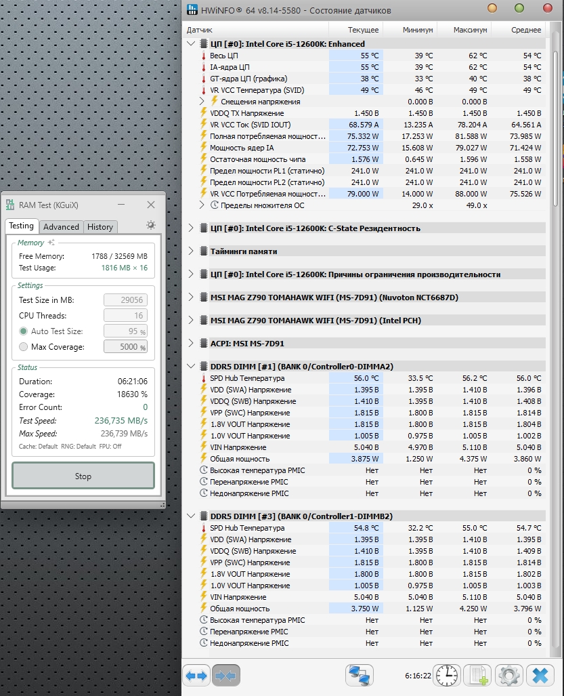This screenshot has height=696, width=564.
Task: Collapse the DDR5 DIMM [#1] group
Action: pos(191,366)
